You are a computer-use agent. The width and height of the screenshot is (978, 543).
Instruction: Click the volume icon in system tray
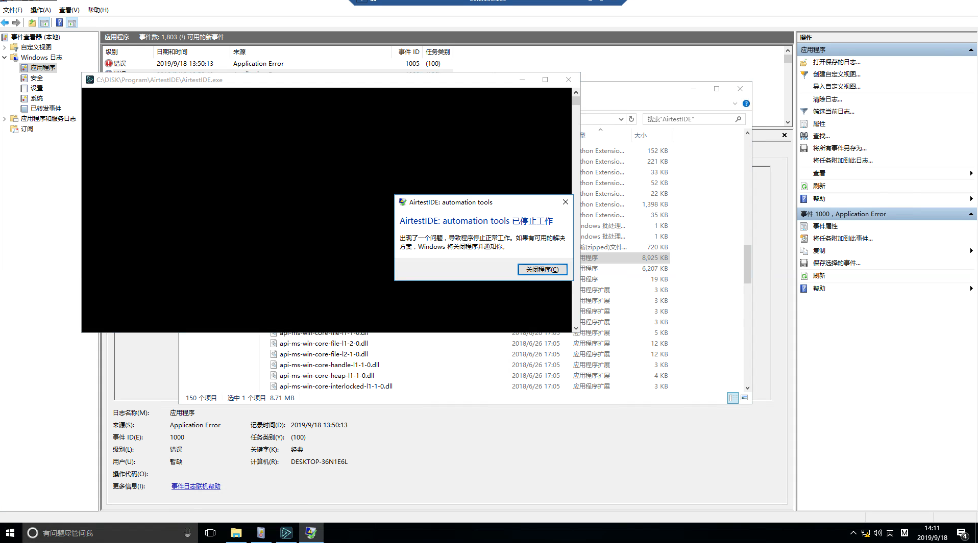877,533
